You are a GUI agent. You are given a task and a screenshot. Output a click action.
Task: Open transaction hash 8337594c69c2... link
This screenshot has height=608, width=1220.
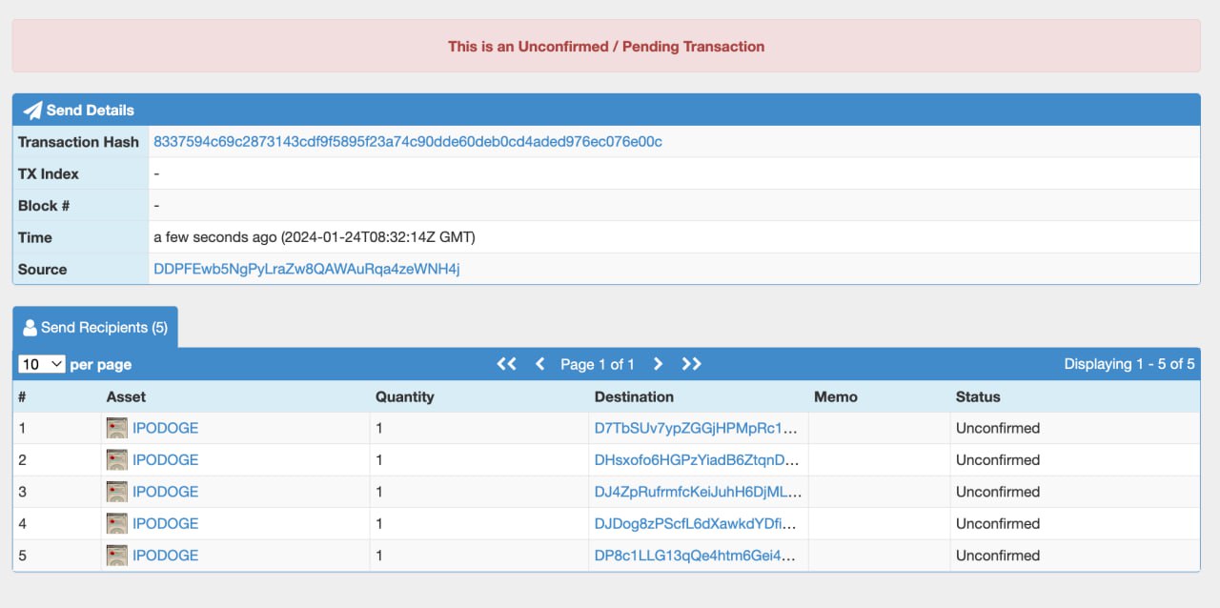pos(408,142)
